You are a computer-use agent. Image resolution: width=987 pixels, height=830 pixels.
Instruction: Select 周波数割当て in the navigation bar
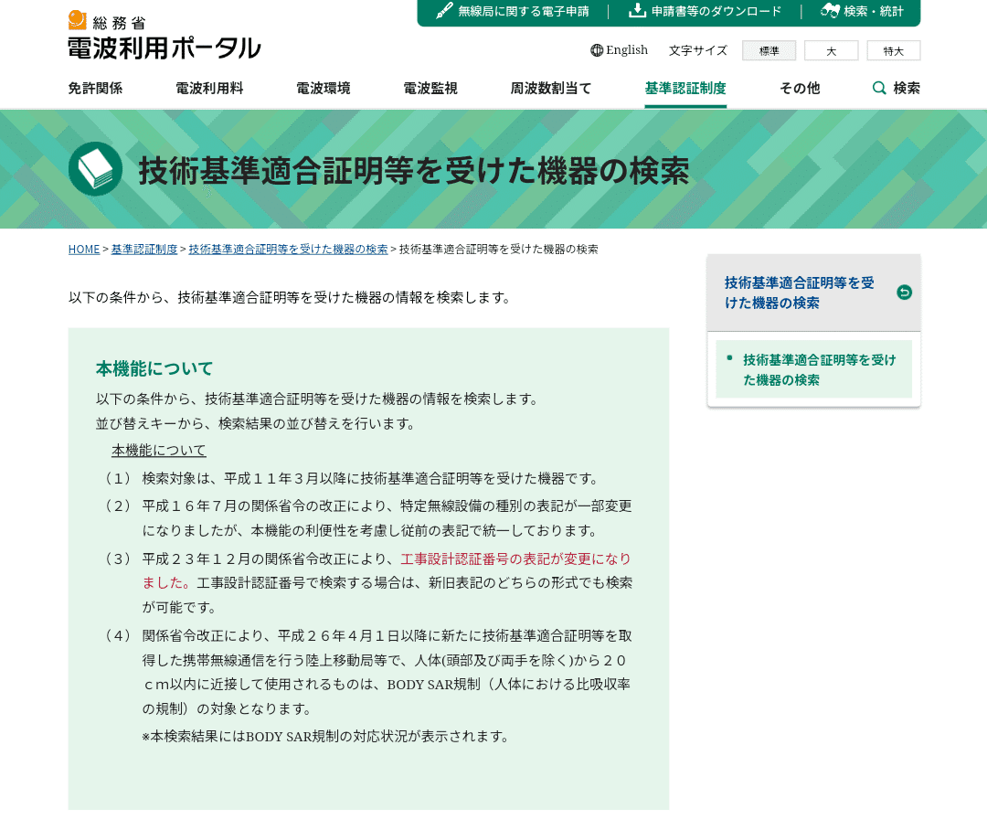pos(551,88)
